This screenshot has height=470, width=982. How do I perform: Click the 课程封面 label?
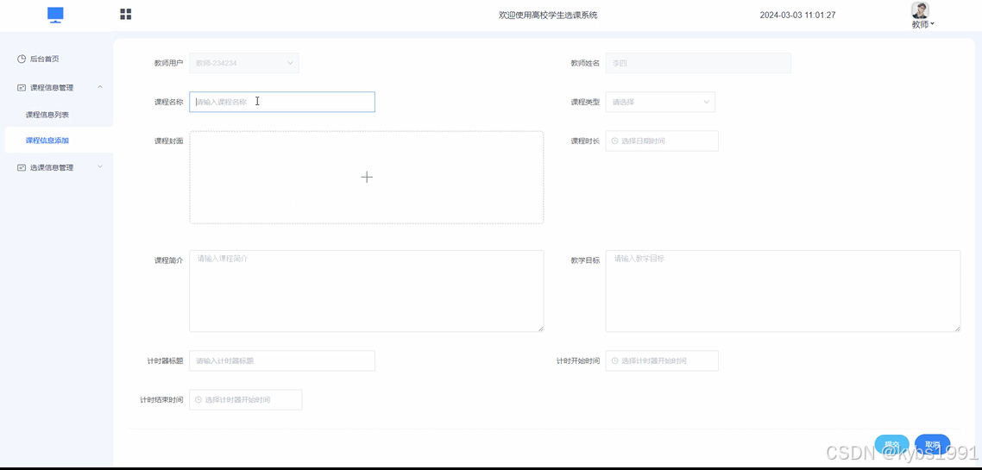168,141
